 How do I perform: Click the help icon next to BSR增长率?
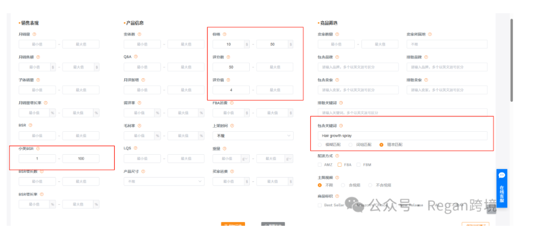[42, 194]
